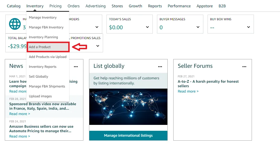Choose Add a Product menu item
This screenshot has height=144, width=280.
point(48,47)
